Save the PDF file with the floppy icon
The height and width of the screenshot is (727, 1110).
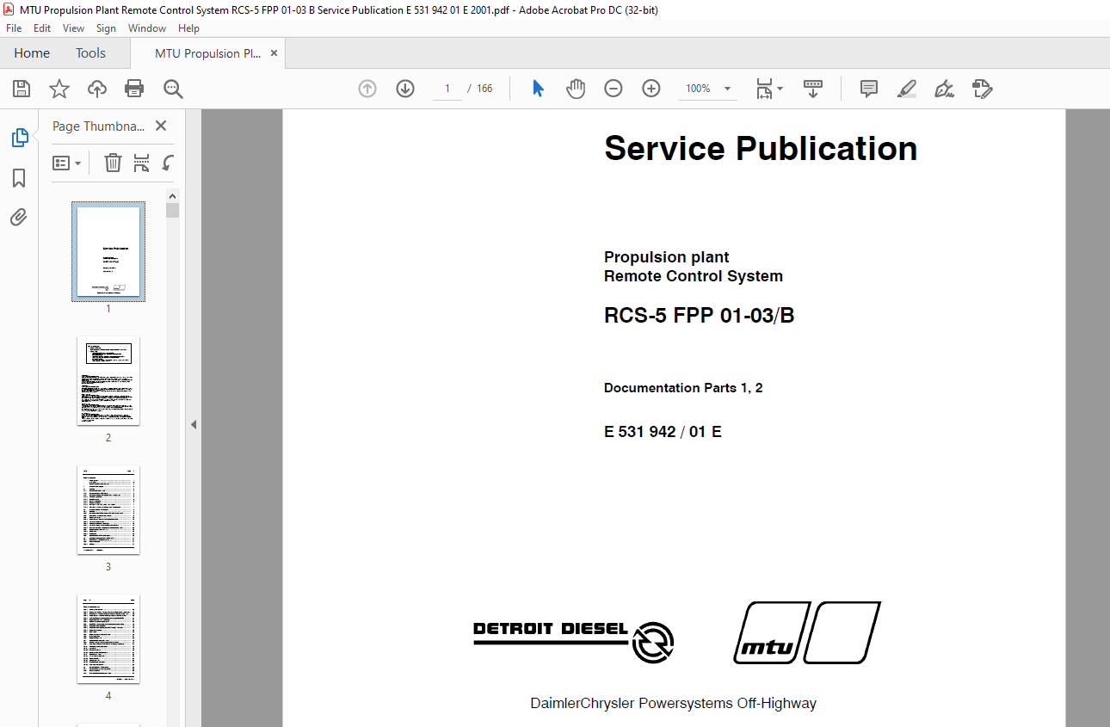click(x=22, y=89)
